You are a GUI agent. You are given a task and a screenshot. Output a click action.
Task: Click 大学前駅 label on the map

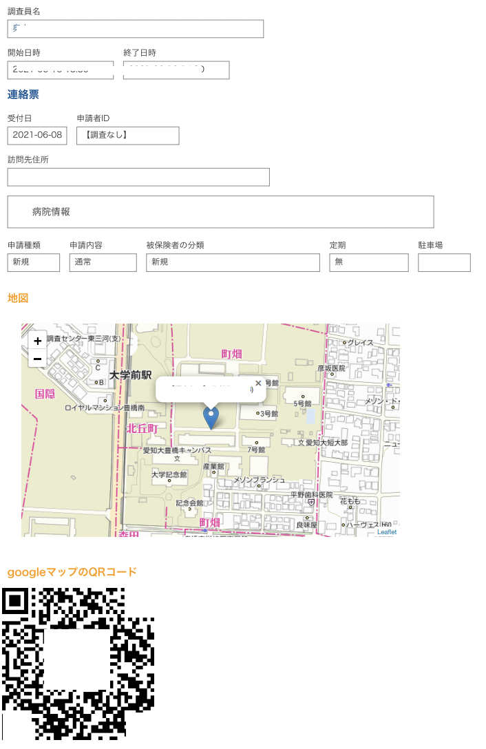click(x=131, y=375)
